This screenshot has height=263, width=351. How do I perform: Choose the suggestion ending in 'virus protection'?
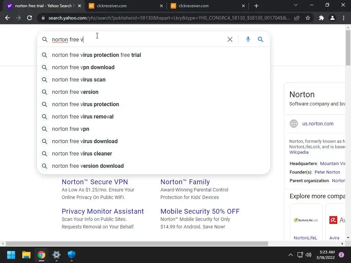coord(154,104)
